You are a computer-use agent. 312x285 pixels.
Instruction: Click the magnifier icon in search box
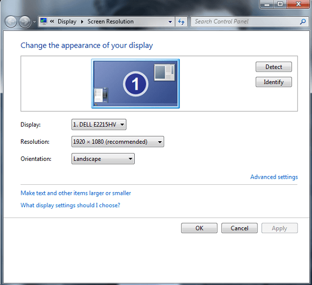pos(303,22)
